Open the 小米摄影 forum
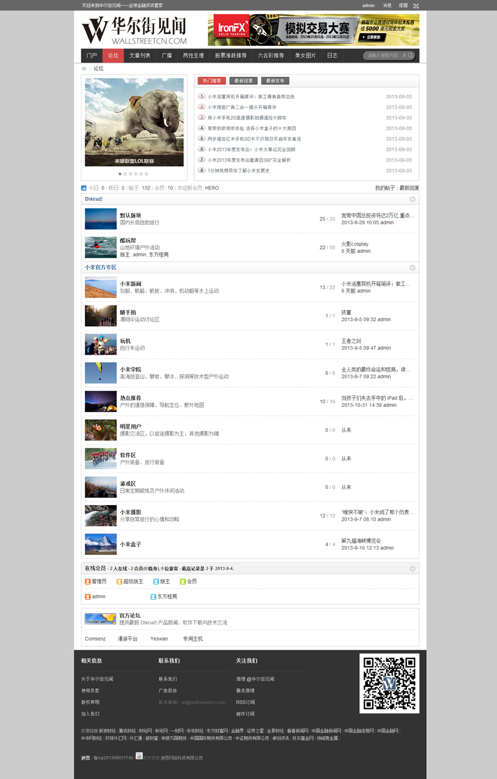The image size is (497, 779). click(x=130, y=512)
